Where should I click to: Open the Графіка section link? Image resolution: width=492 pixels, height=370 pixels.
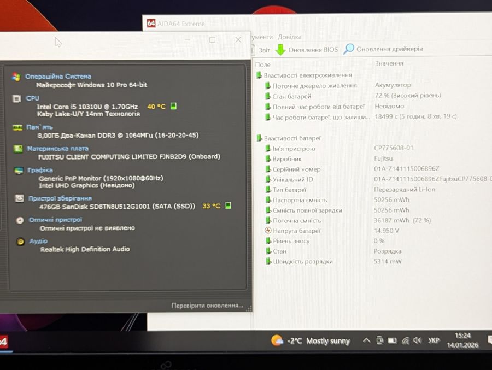[40, 170]
